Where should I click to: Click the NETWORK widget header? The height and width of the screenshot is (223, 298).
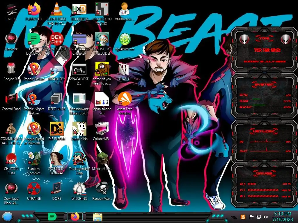(264, 131)
